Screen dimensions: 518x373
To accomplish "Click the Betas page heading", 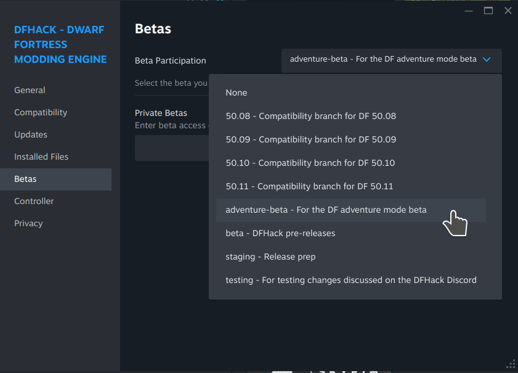I will point(153,29).
